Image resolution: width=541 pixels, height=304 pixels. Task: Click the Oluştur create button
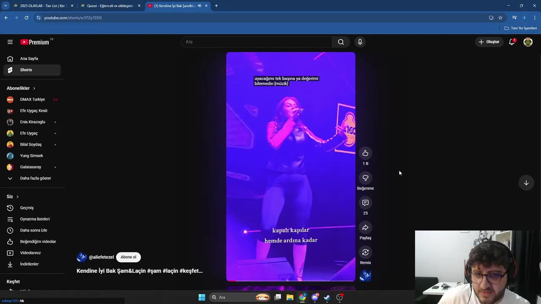click(489, 42)
